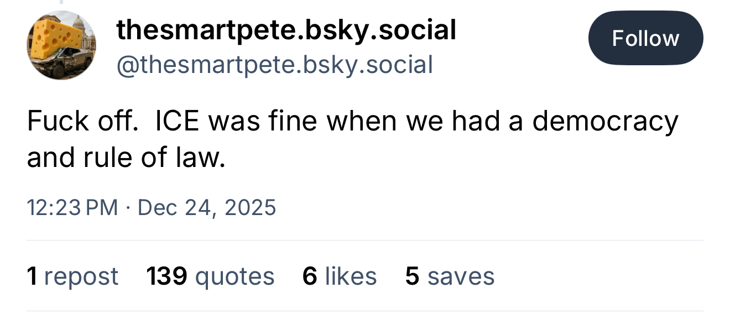Click the cheese profile avatar

(61, 46)
